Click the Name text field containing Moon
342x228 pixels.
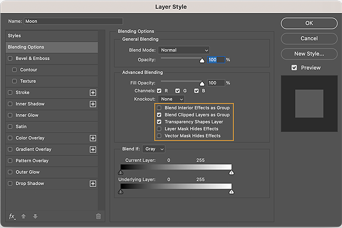tap(73, 21)
